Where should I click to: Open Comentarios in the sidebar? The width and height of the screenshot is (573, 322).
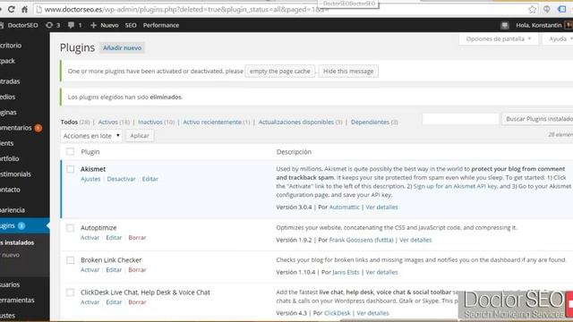16,128
